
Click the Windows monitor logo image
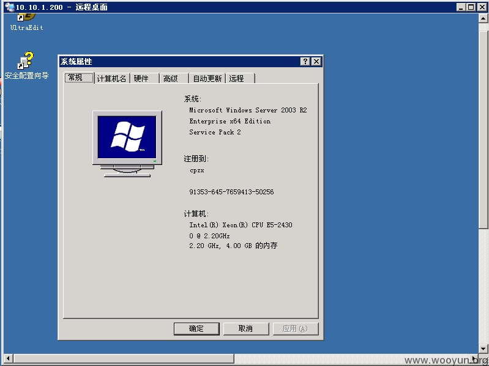127,144
